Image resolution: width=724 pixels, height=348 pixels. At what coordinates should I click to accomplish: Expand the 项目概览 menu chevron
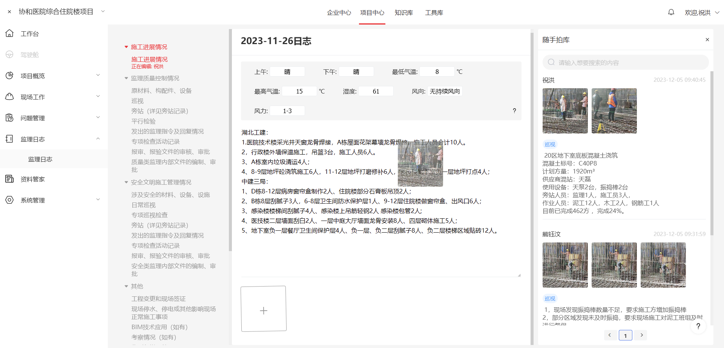98,75
